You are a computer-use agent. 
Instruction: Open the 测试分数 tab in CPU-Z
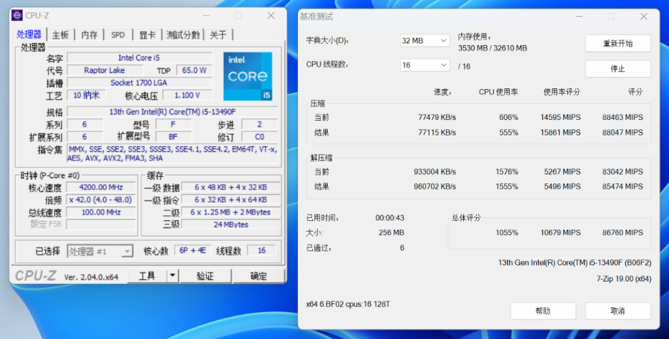183,35
